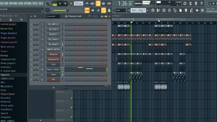Mute channel 1 SB_808 with green light
This screenshot has height=122, width=217.
pos(32,24)
